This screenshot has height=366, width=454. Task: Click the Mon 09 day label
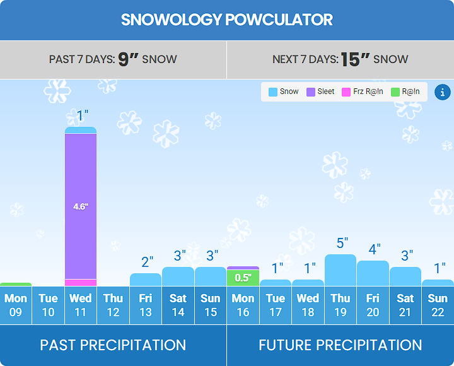point(16,305)
